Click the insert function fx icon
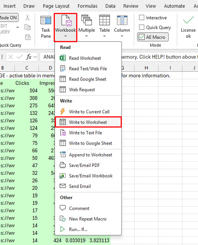 coord(29,57)
